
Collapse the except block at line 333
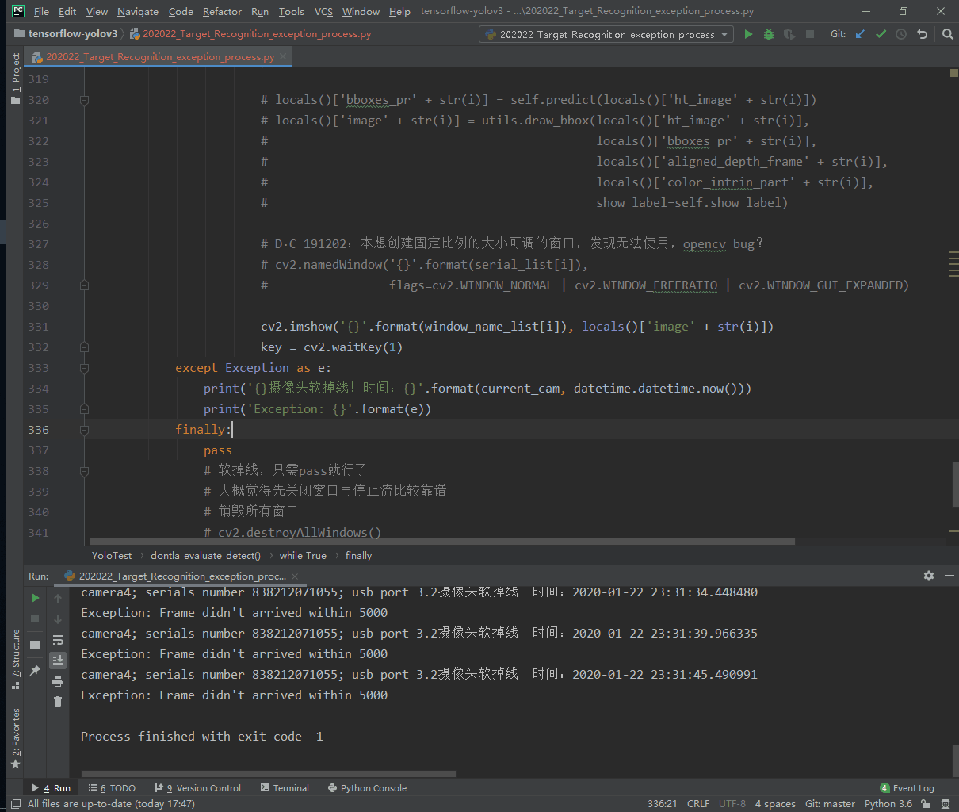pos(84,368)
